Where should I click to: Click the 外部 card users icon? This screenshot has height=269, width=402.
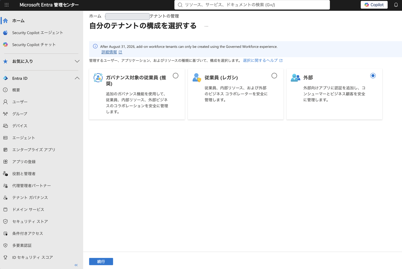pyautogui.click(x=295, y=78)
